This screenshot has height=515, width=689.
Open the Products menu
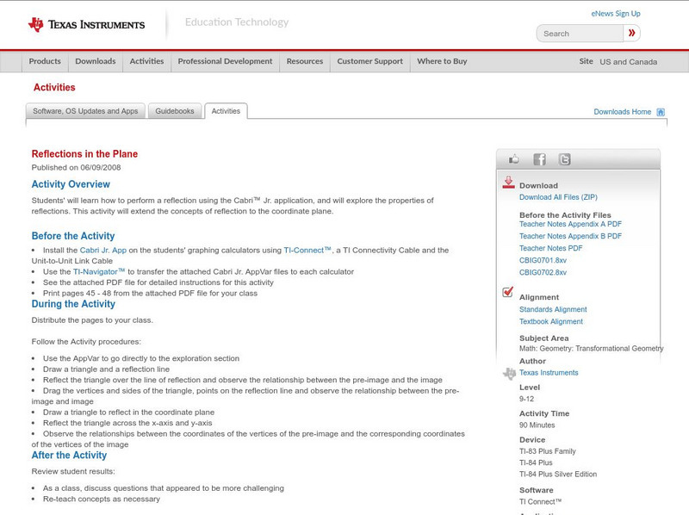coord(45,61)
